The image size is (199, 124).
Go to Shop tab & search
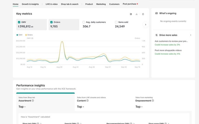pyautogui.click(x=70, y=4)
